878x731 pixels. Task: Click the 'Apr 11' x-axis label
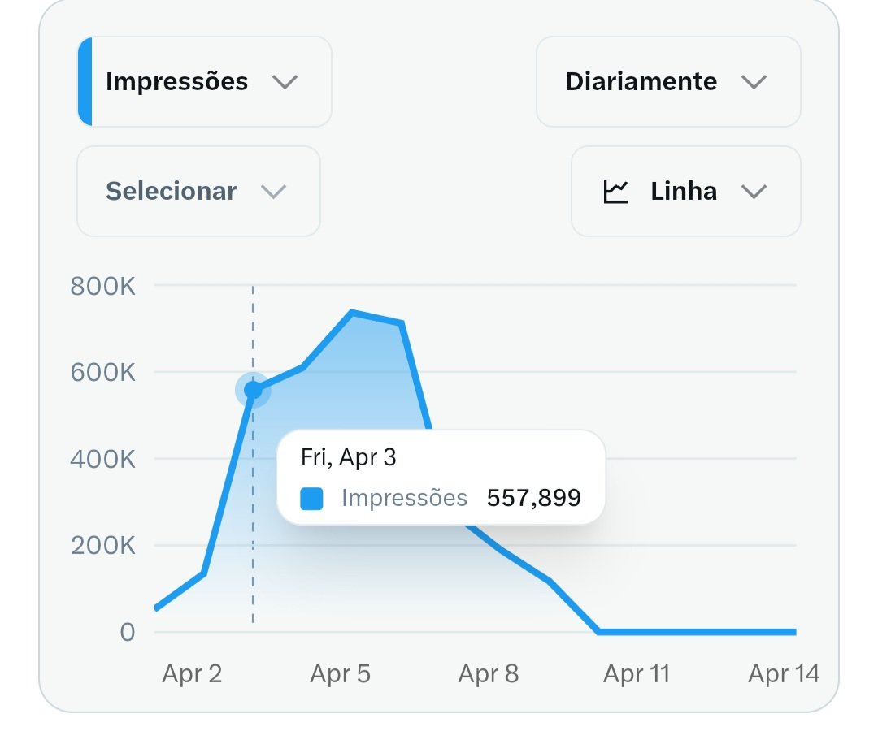637,673
